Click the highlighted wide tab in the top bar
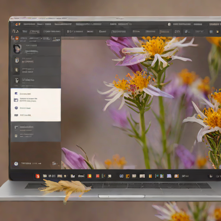The width and height of the screenshot is (221, 221). tap(88, 24)
